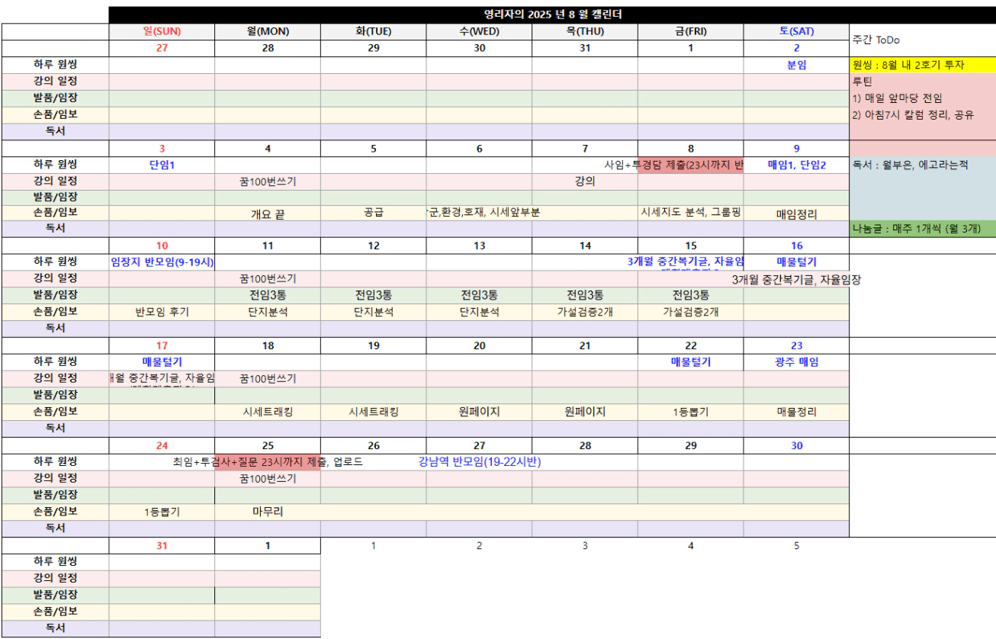Select the calendar title cell '영리자의 2025 년 8 월 캘린더'
This screenshot has width=996, height=639.
(552, 14)
